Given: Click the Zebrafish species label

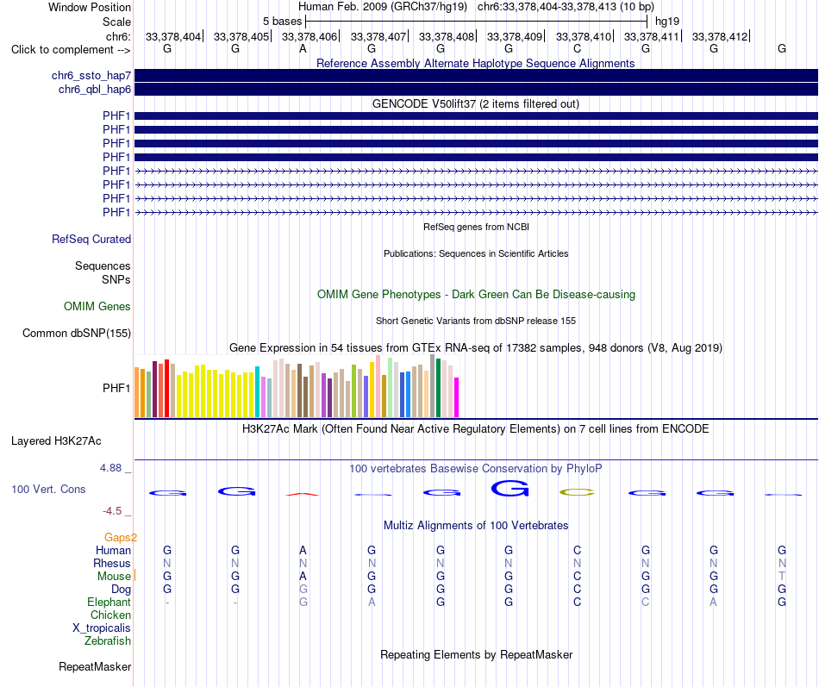Looking at the screenshot, I should [108, 641].
